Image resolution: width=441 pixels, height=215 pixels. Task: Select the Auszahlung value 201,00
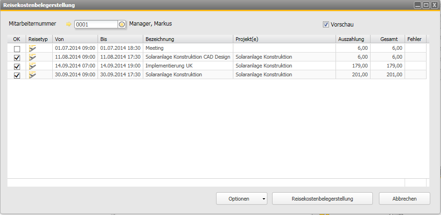(x=353, y=75)
